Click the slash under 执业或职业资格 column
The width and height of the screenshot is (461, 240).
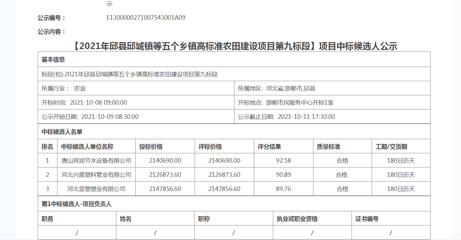[312, 233]
